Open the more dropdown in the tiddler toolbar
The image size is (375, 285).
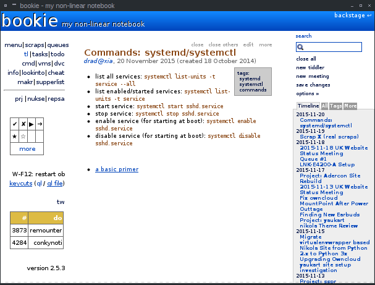coord(265,45)
